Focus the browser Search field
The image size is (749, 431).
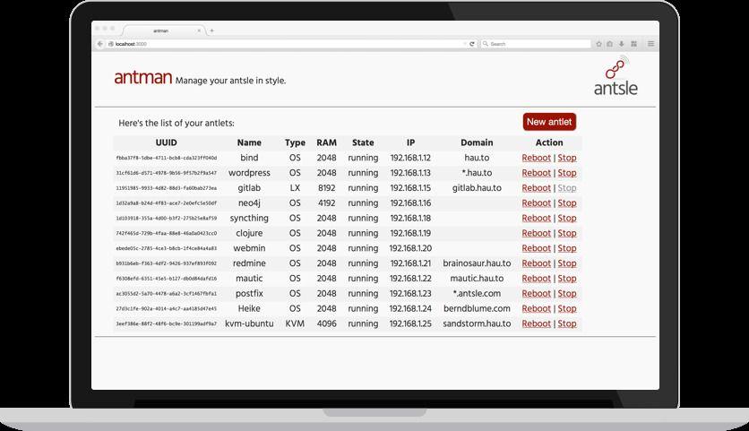pyautogui.click(x=536, y=44)
